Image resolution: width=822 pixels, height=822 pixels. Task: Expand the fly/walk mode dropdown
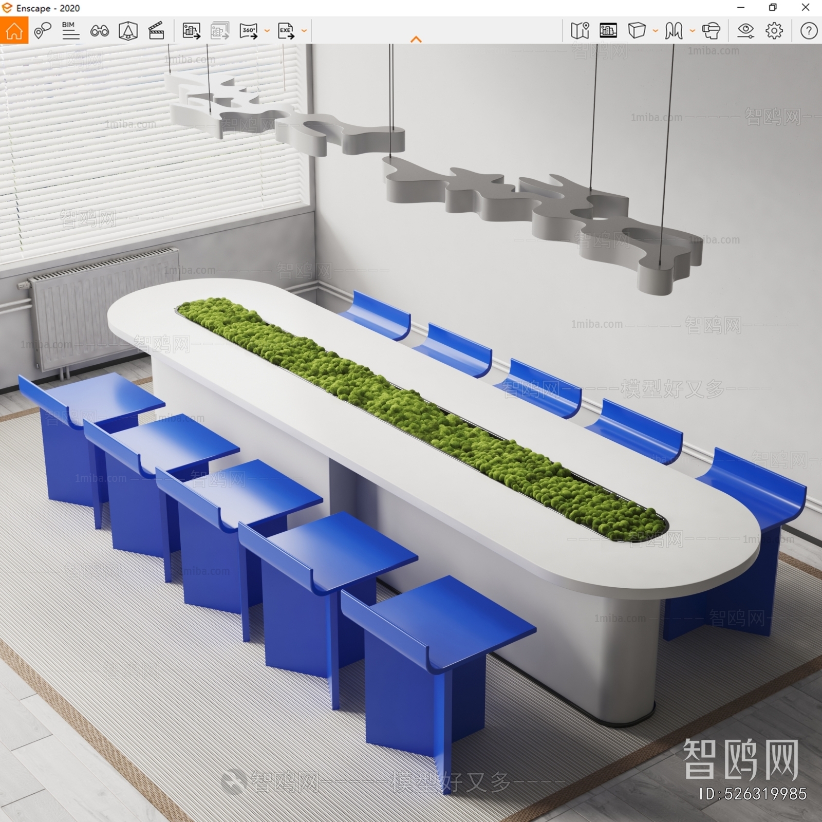point(693,31)
